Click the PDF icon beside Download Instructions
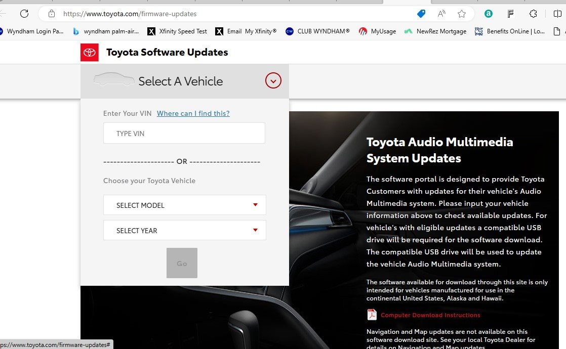The width and height of the screenshot is (566, 349). [x=372, y=315]
